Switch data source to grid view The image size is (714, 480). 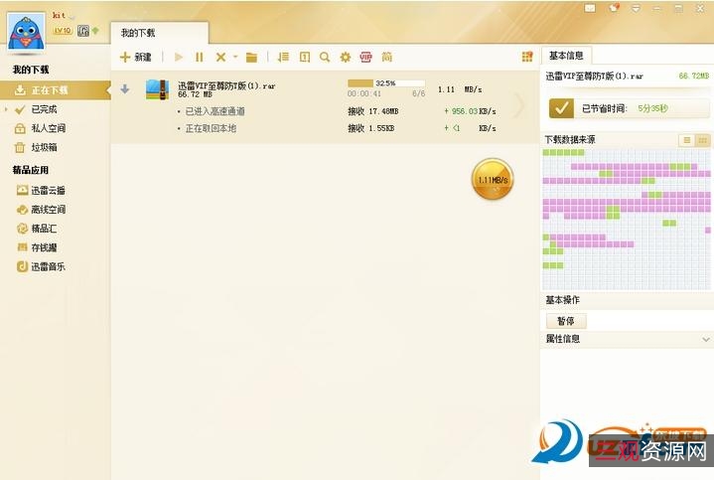click(x=702, y=140)
